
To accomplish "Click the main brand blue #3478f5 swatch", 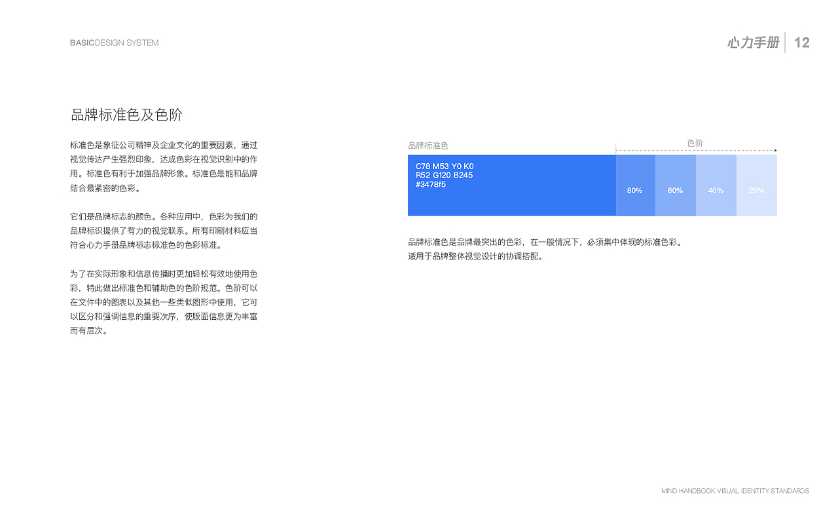I will click(512, 185).
